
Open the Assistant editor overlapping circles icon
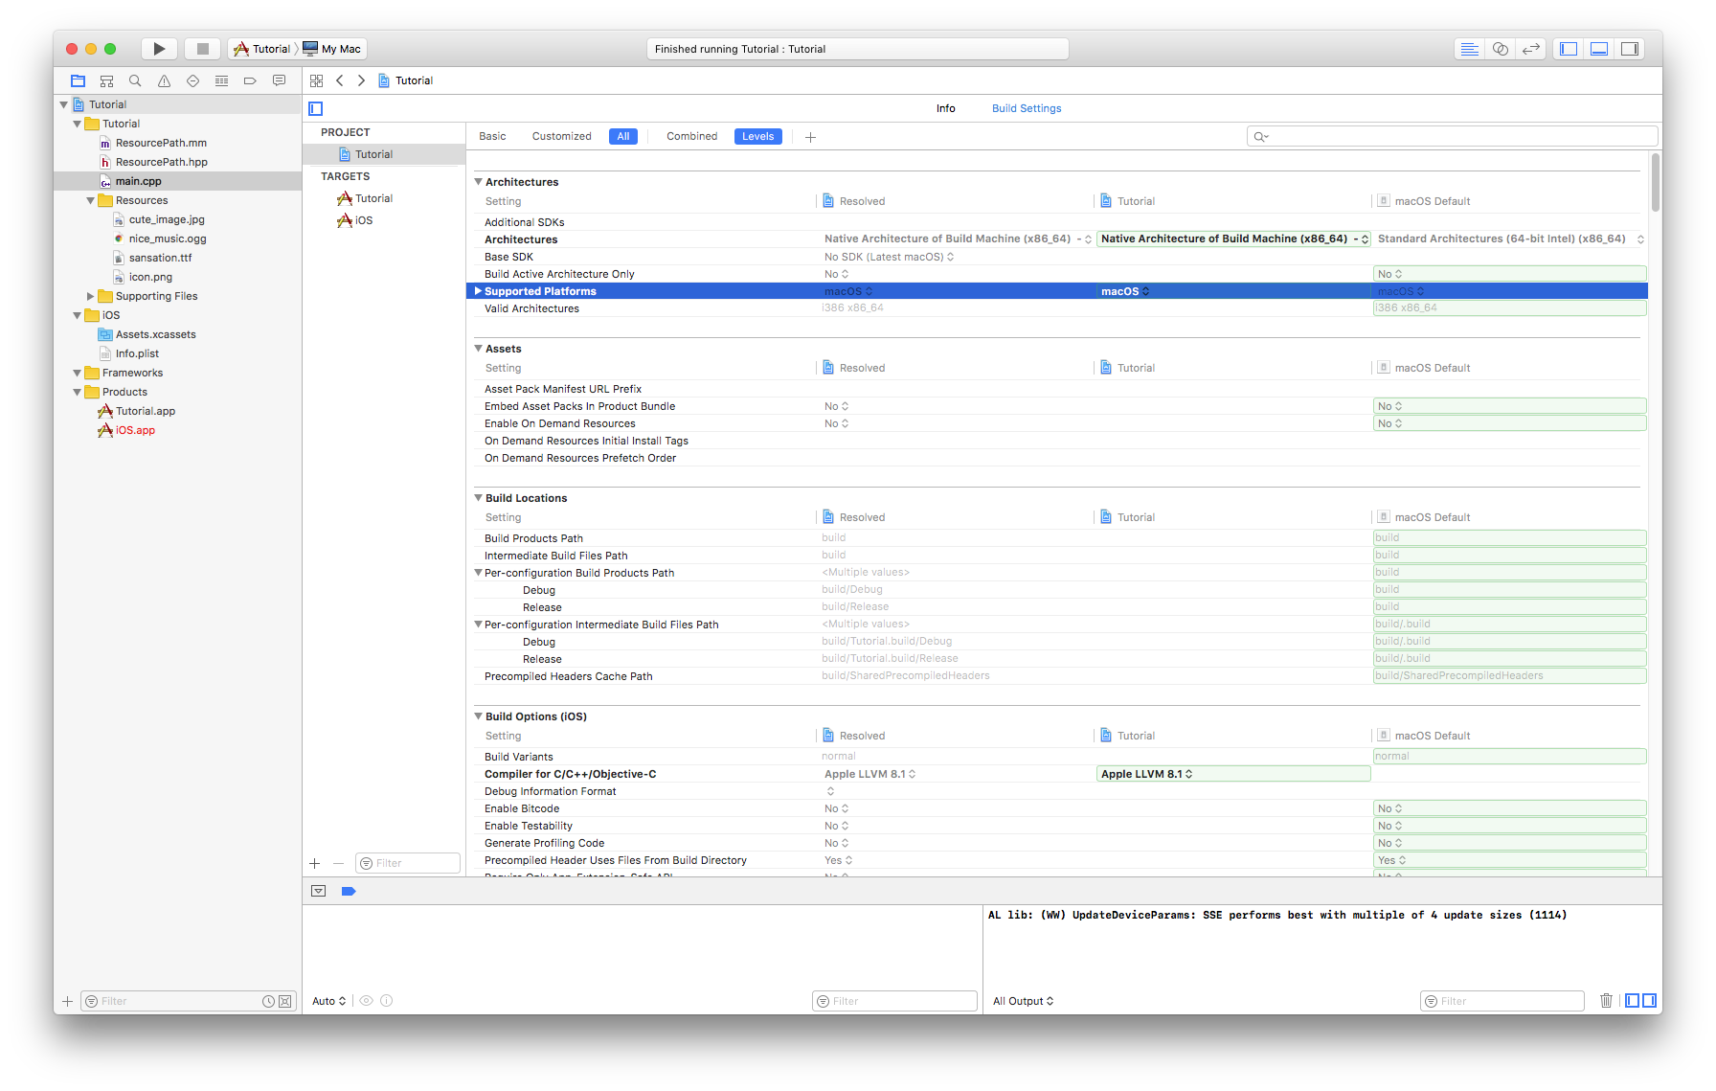(x=1500, y=48)
